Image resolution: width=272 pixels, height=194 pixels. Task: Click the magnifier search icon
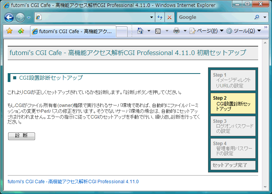257,17
